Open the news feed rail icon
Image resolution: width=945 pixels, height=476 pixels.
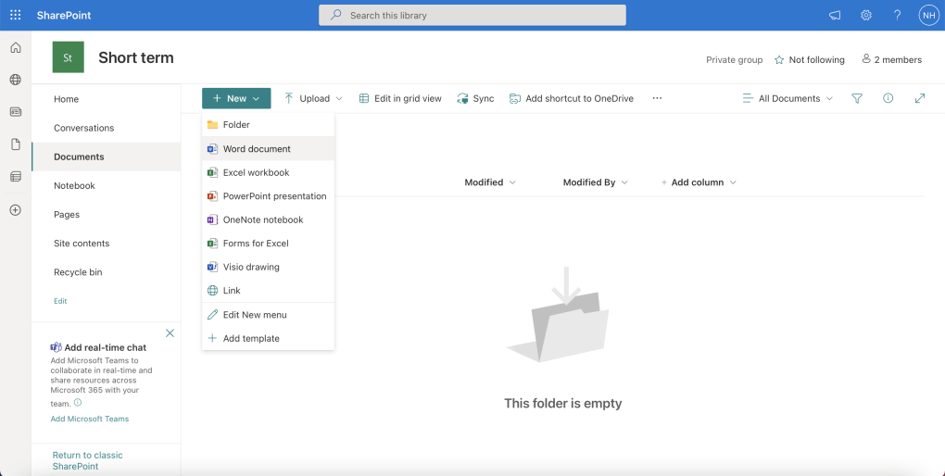click(16, 112)
